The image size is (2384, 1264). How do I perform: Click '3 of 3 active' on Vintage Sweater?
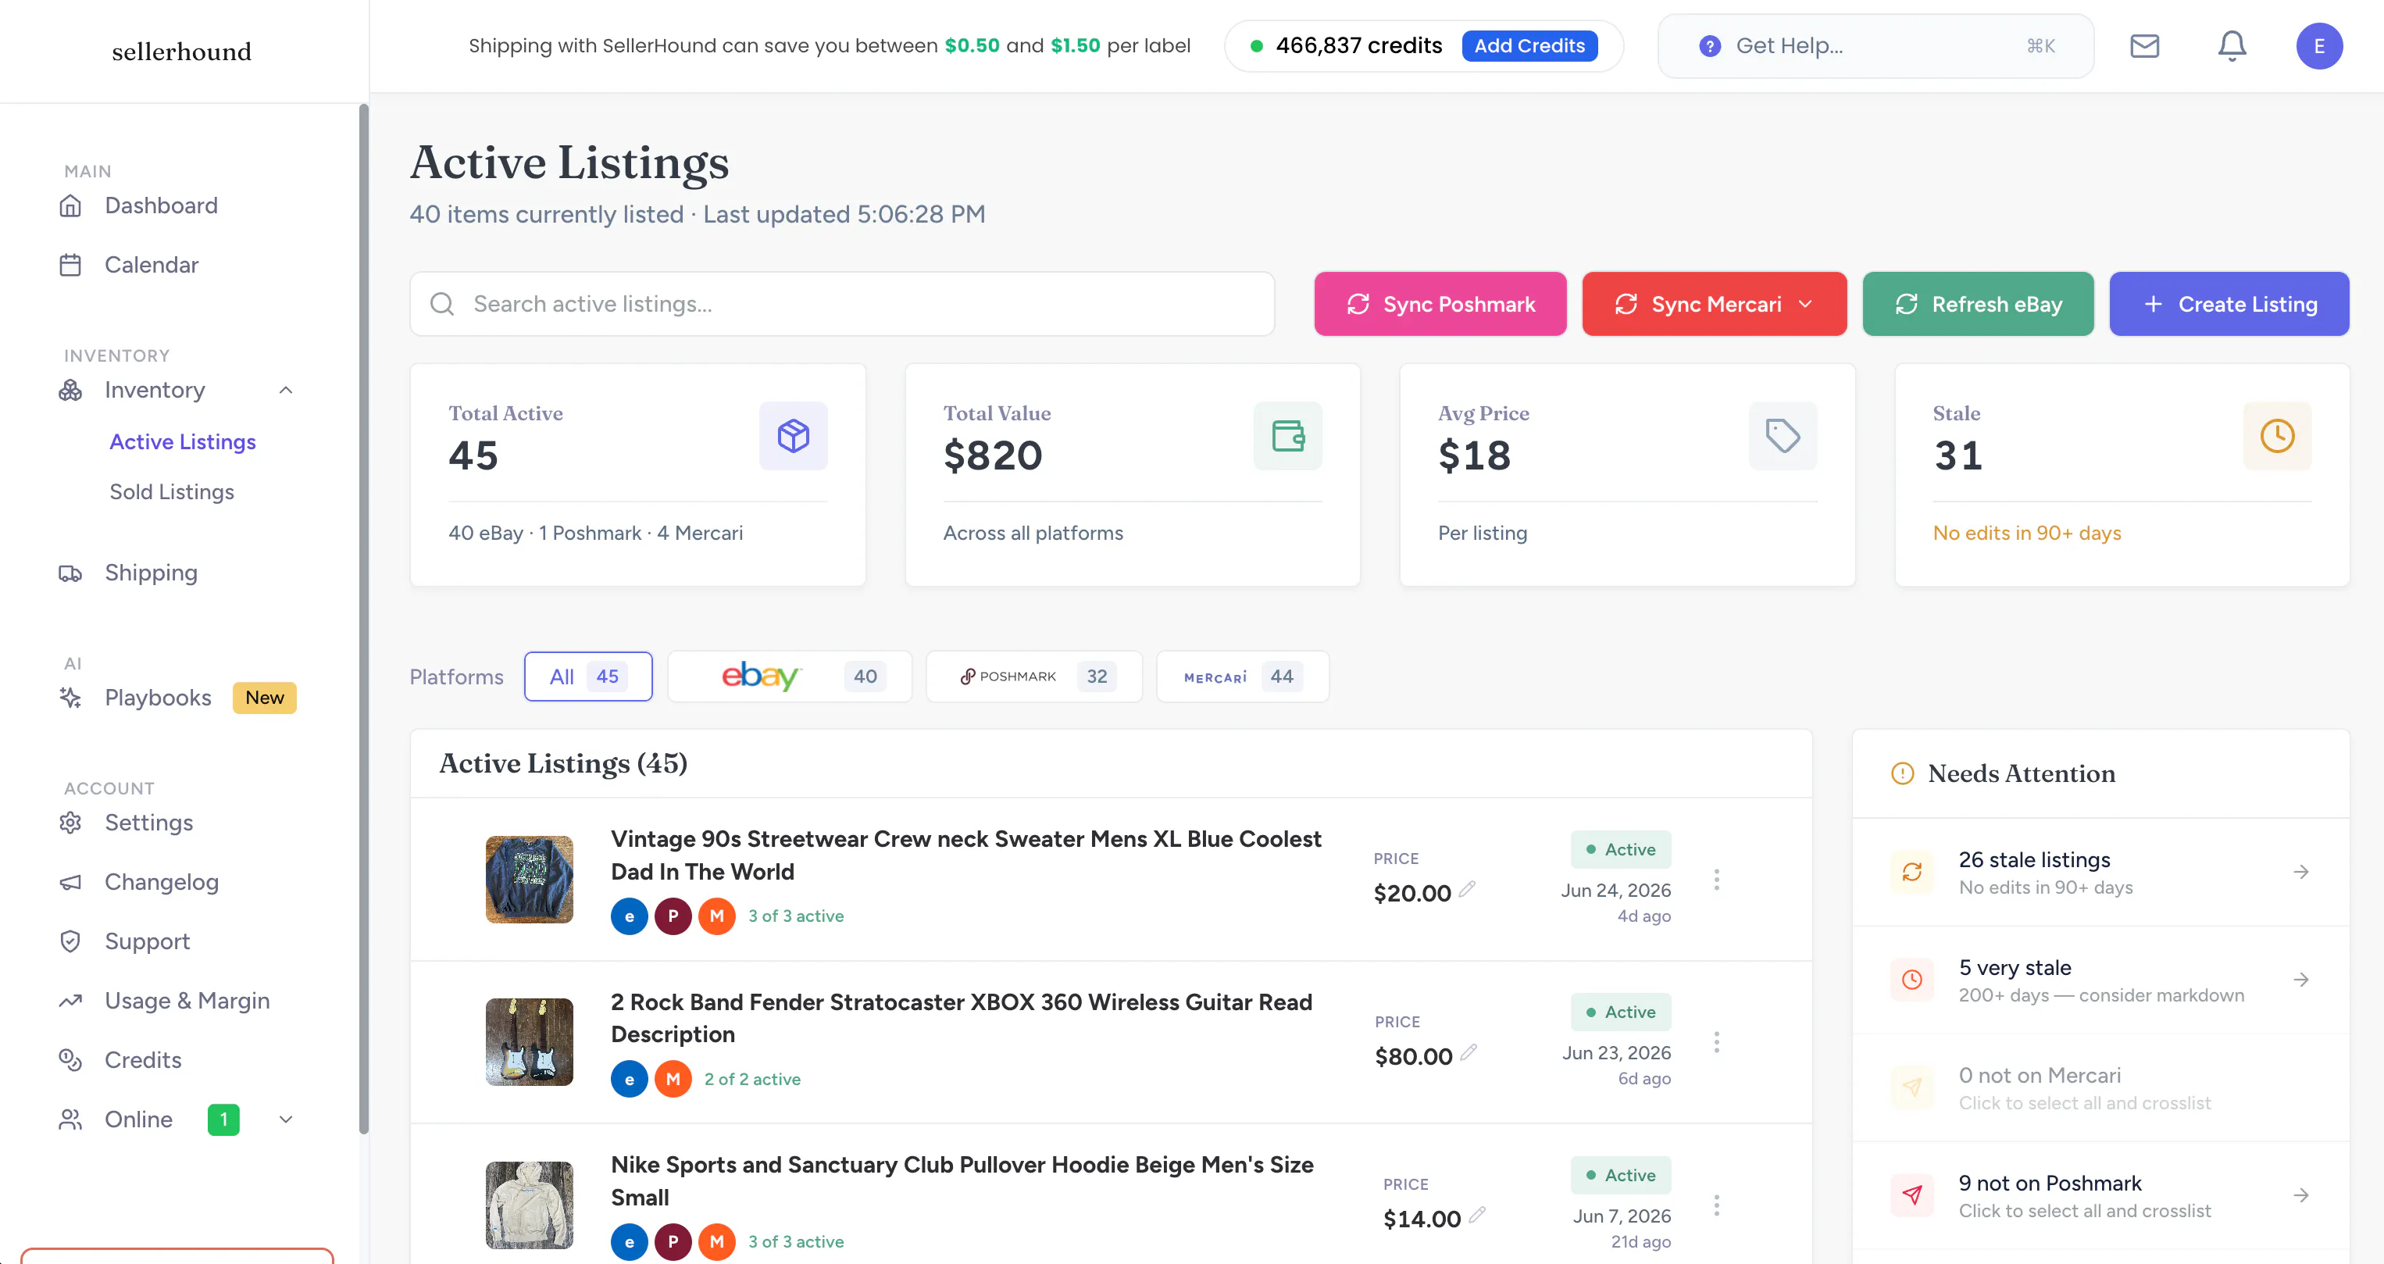point(796,916)
